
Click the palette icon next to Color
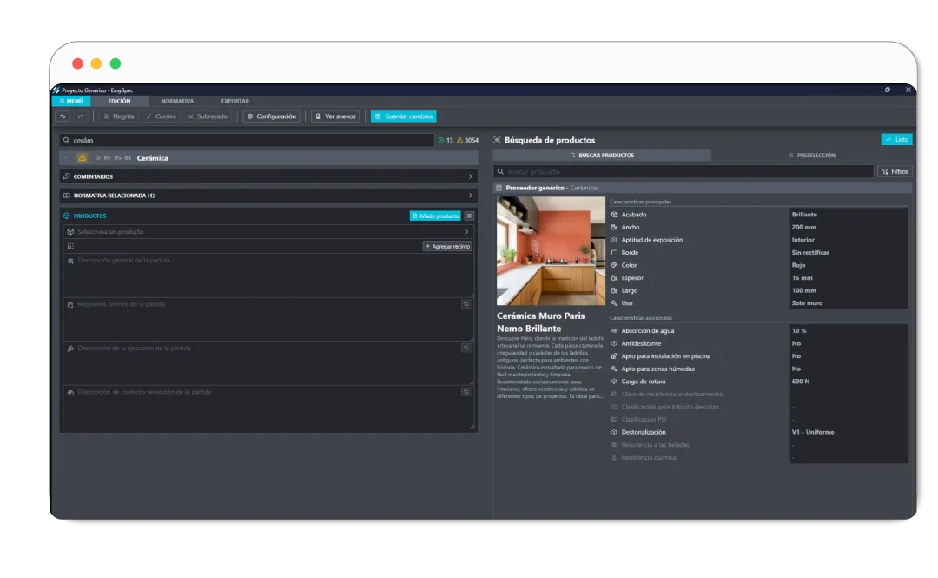(x=614, y=265)
